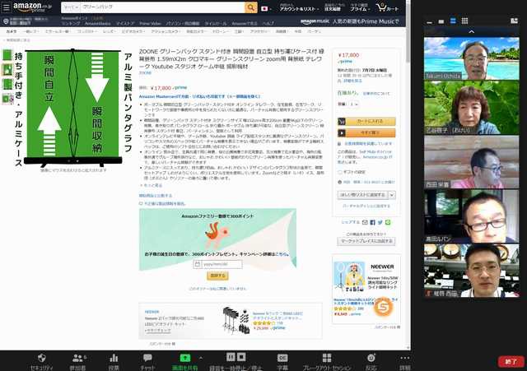Select first green product thumbnail
The width and height of the screenshot is (527, 371).
(x=7, y=55)
